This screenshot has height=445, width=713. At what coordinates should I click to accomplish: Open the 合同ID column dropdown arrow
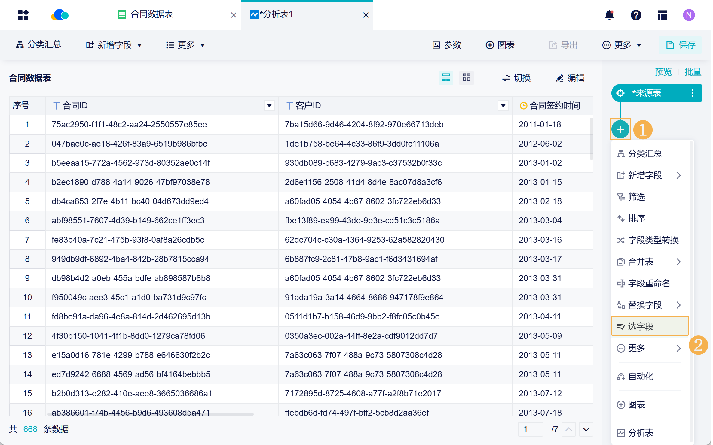point(269,106)
